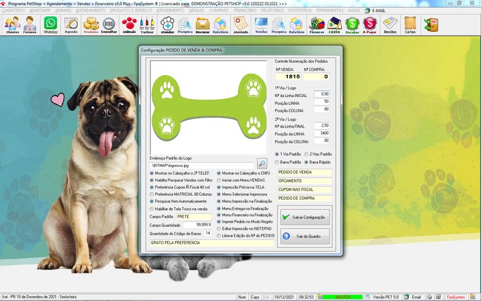
Task: Browse logo file with magnifier button
Action: click(x=262, y=163)
